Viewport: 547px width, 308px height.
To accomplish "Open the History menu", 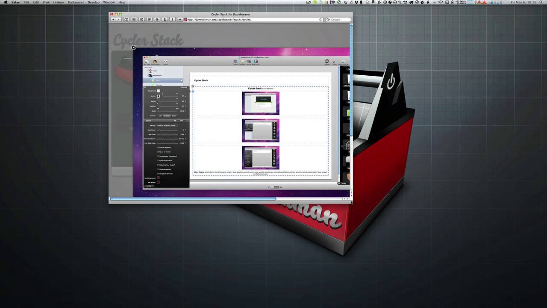I will tap(59, 3).
